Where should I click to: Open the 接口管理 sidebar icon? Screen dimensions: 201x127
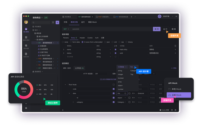26,30
